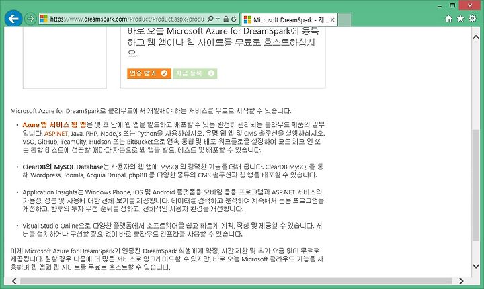Click the orange 인증 받기 button

coord(149,73)
